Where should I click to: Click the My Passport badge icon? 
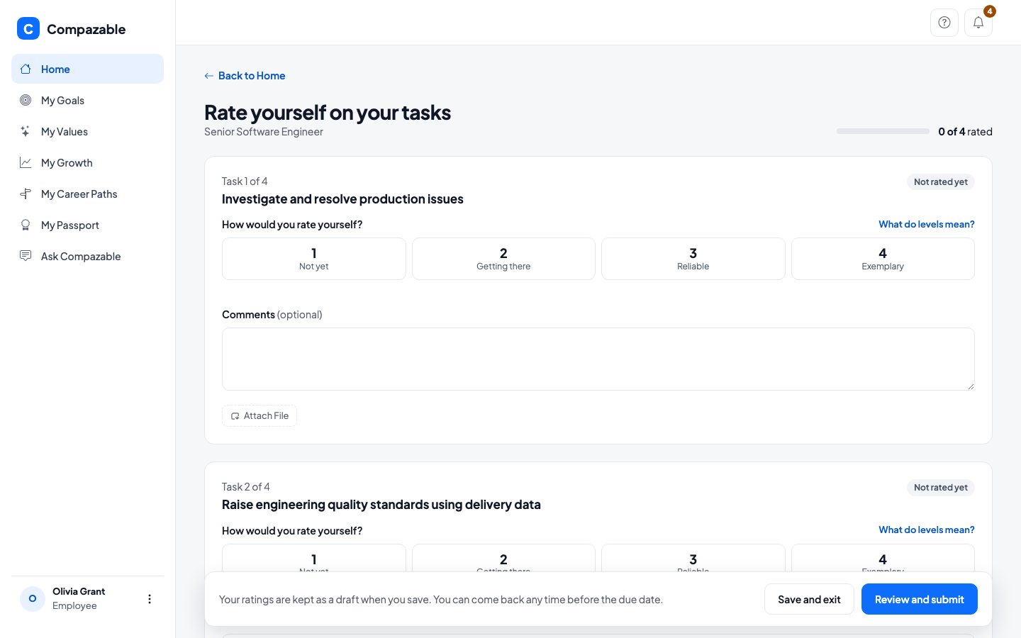26,225
